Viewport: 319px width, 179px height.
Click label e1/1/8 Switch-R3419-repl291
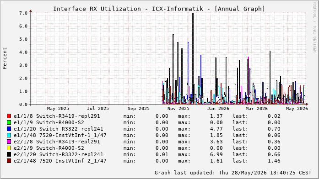(x=57, y=116)
